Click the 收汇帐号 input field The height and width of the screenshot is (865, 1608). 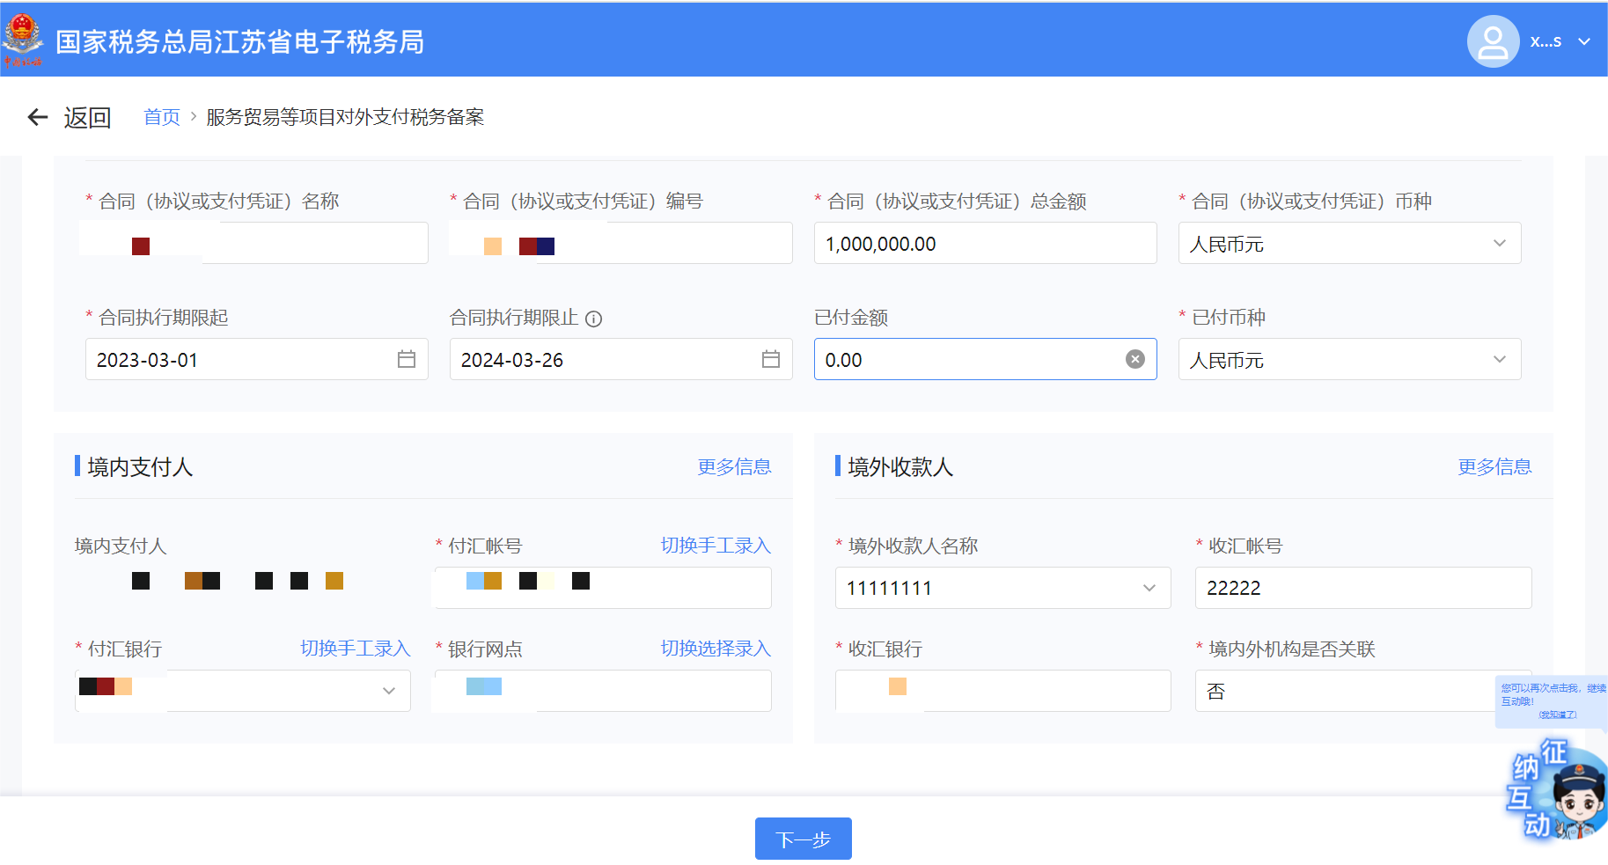tap(1362, 588)
